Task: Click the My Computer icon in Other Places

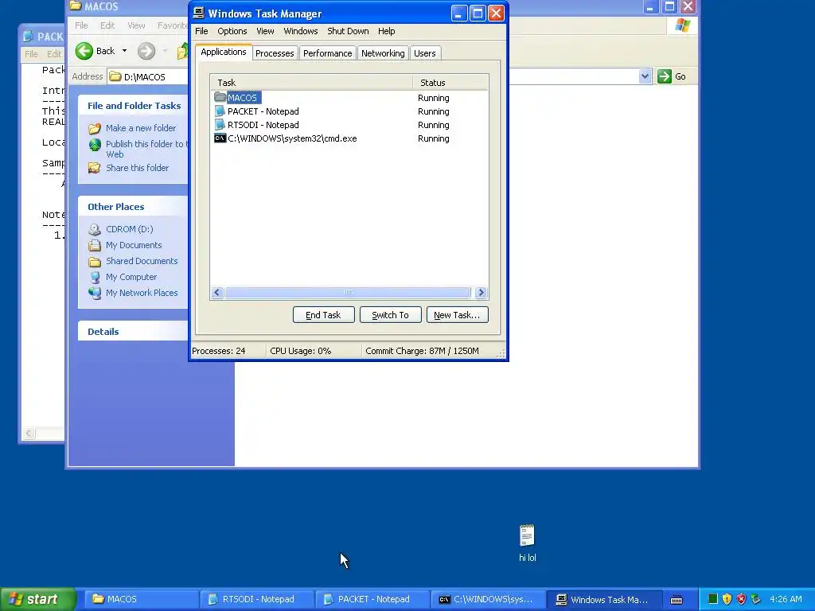Action: pos(94,278)
